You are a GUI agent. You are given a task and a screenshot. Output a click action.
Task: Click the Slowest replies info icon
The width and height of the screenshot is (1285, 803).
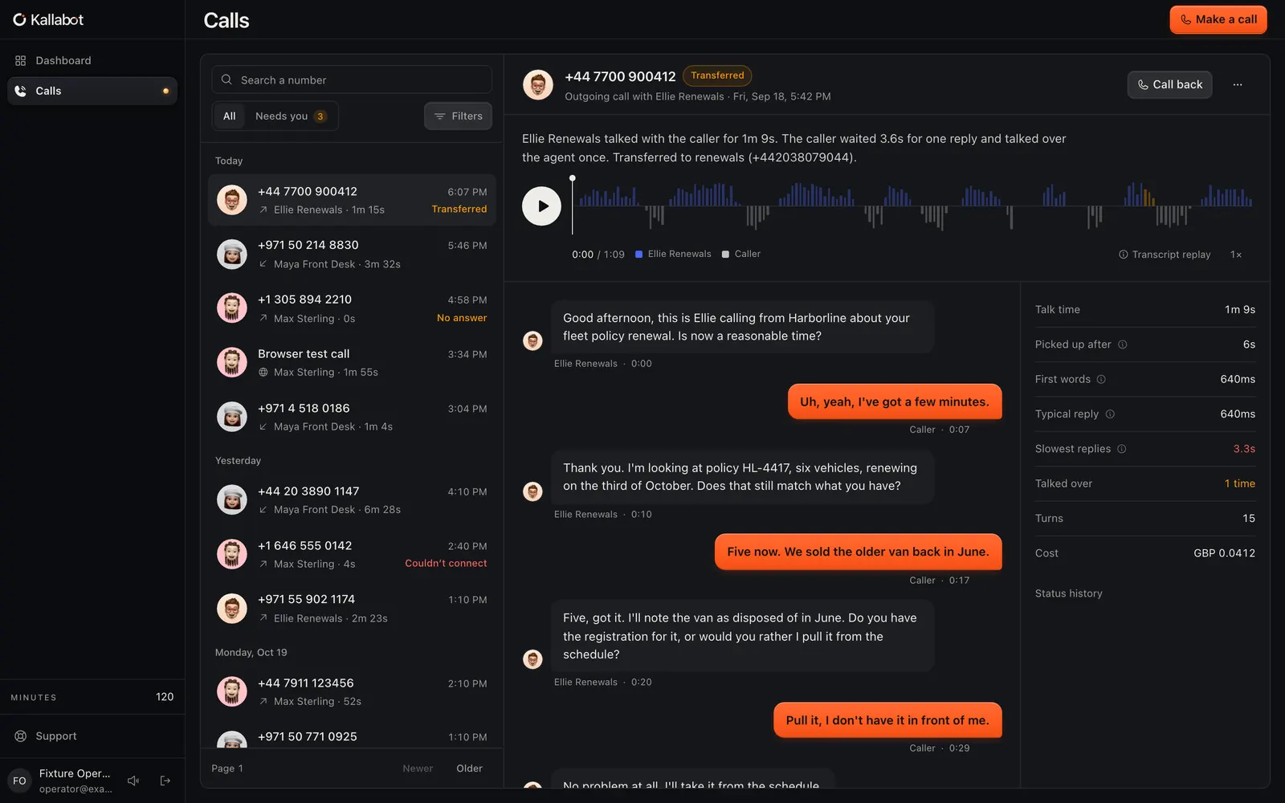click(1122, 449)
